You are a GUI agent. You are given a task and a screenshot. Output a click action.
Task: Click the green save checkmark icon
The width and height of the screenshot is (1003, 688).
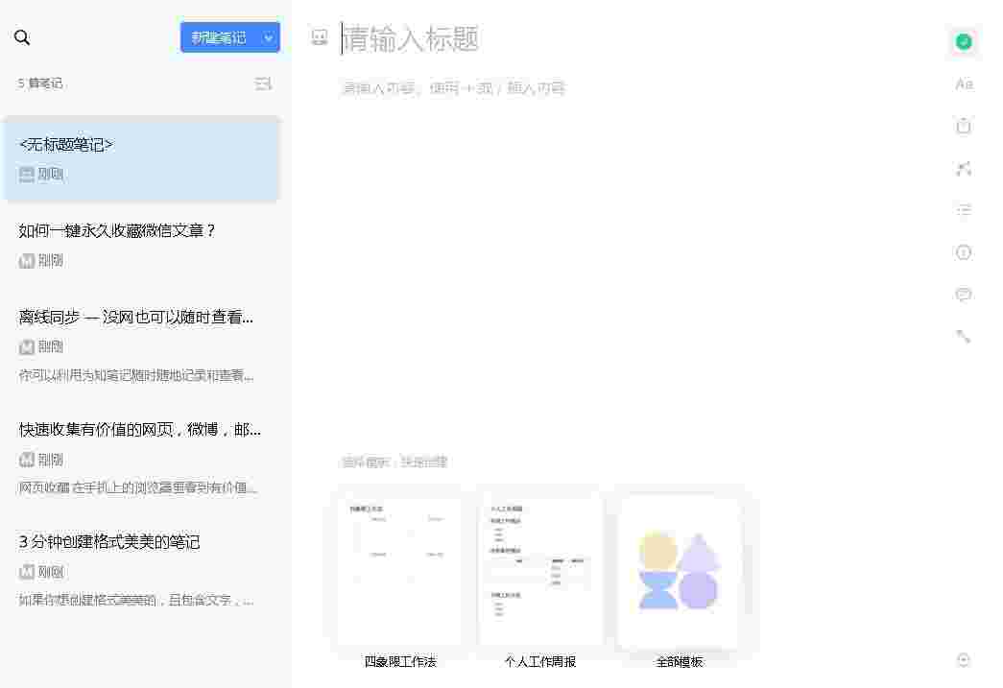964,41
